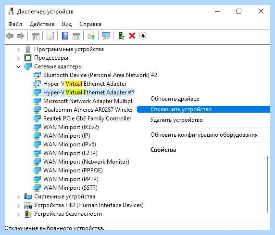Select the WAN Miniport (IKEv2) adapter icon
The width and height of the screenshot is (275, 235).
click(37, 127)
